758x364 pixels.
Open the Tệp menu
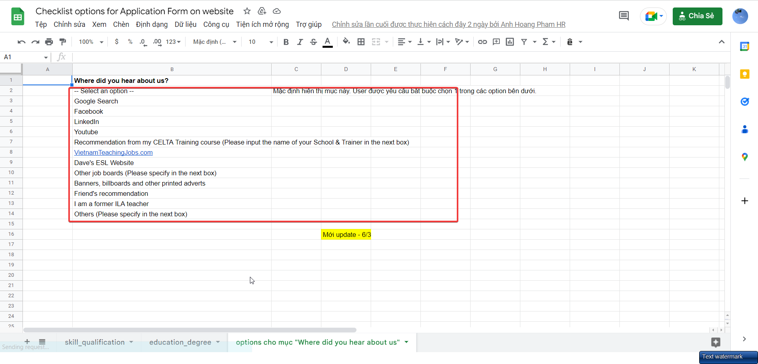[41, 24]
